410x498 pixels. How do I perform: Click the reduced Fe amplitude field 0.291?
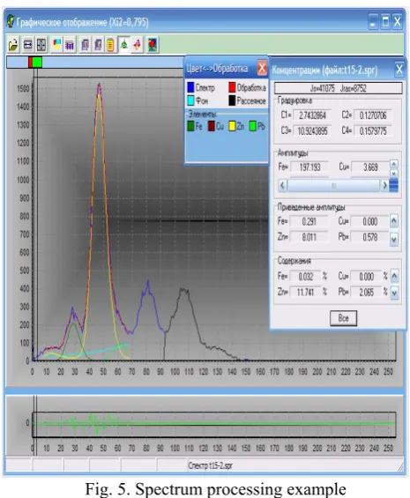pos(309,221)
